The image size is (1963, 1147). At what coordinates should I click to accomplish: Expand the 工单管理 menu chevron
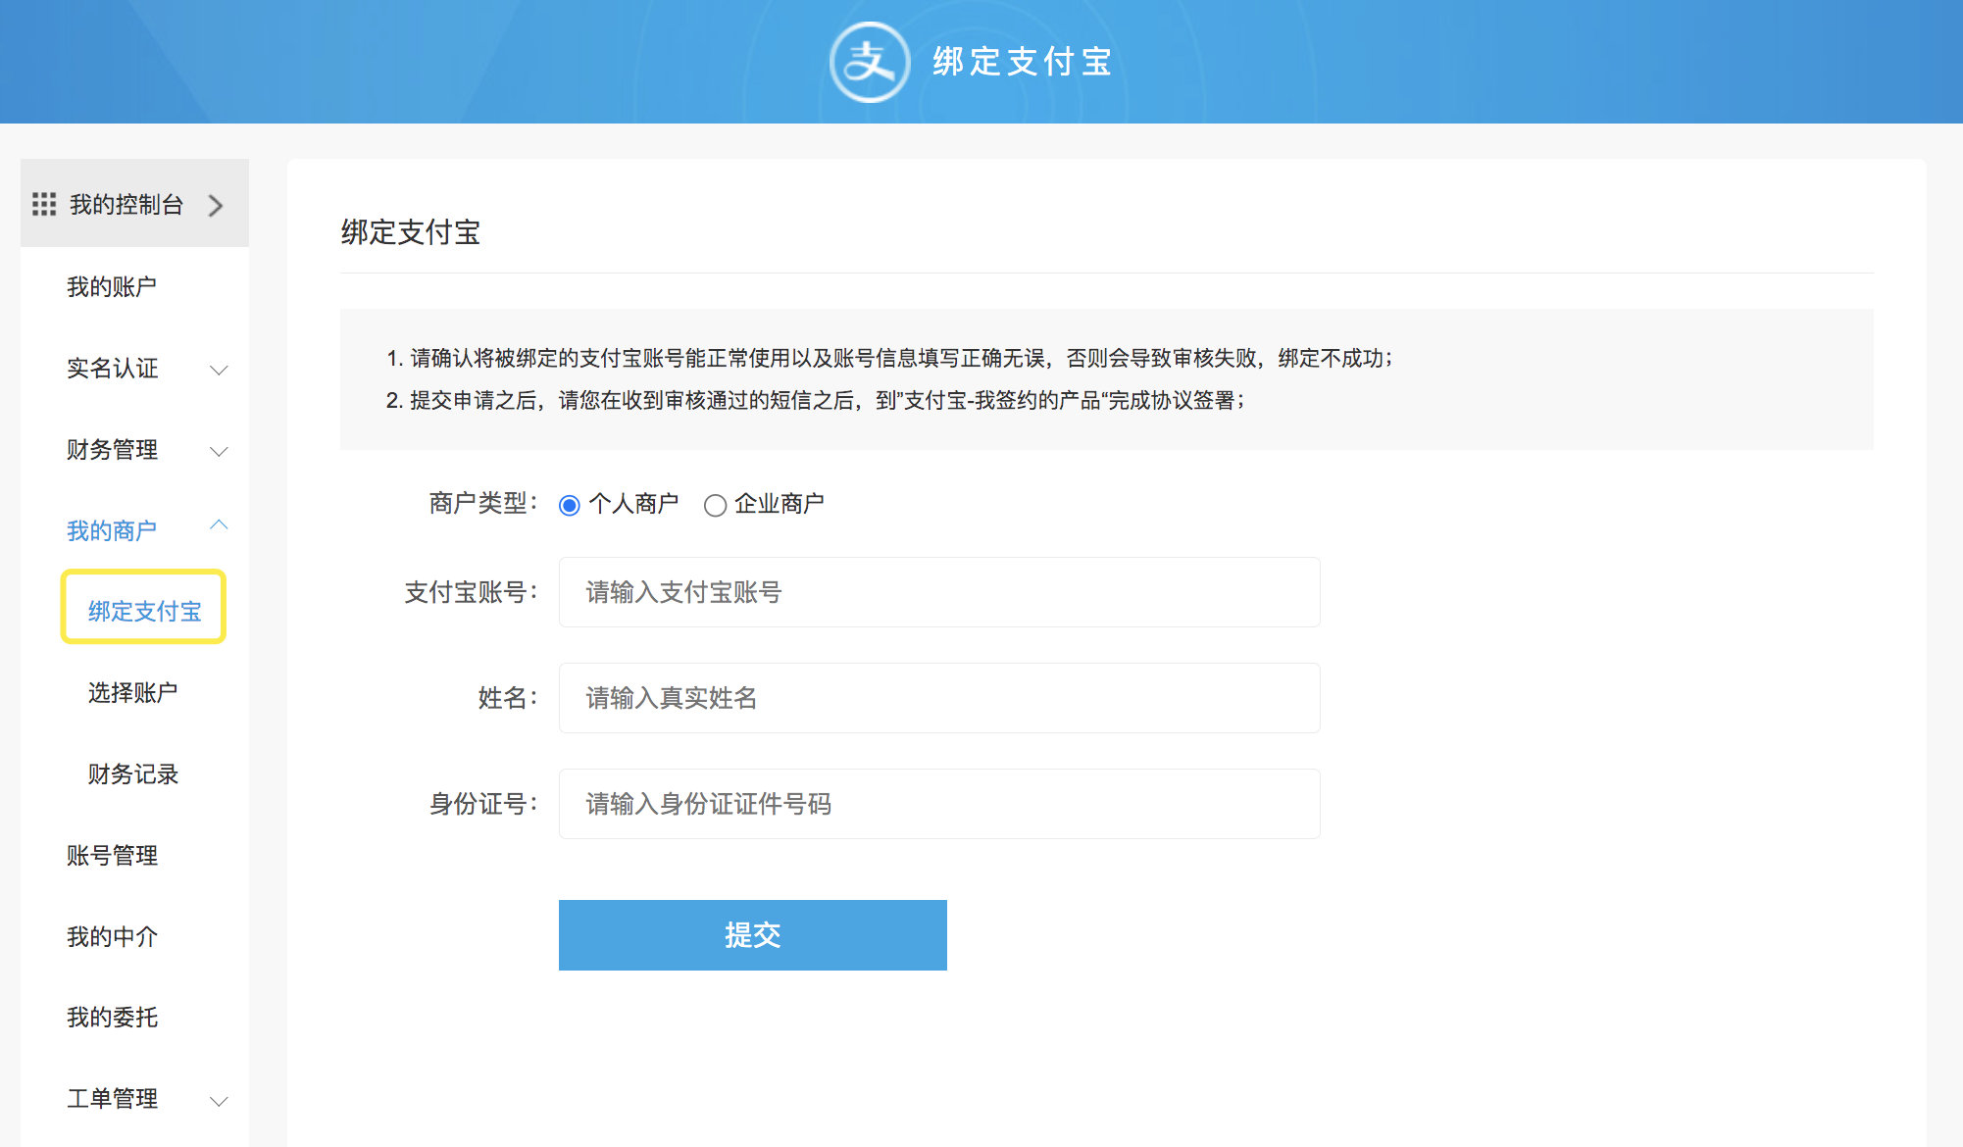(220, 1101)
